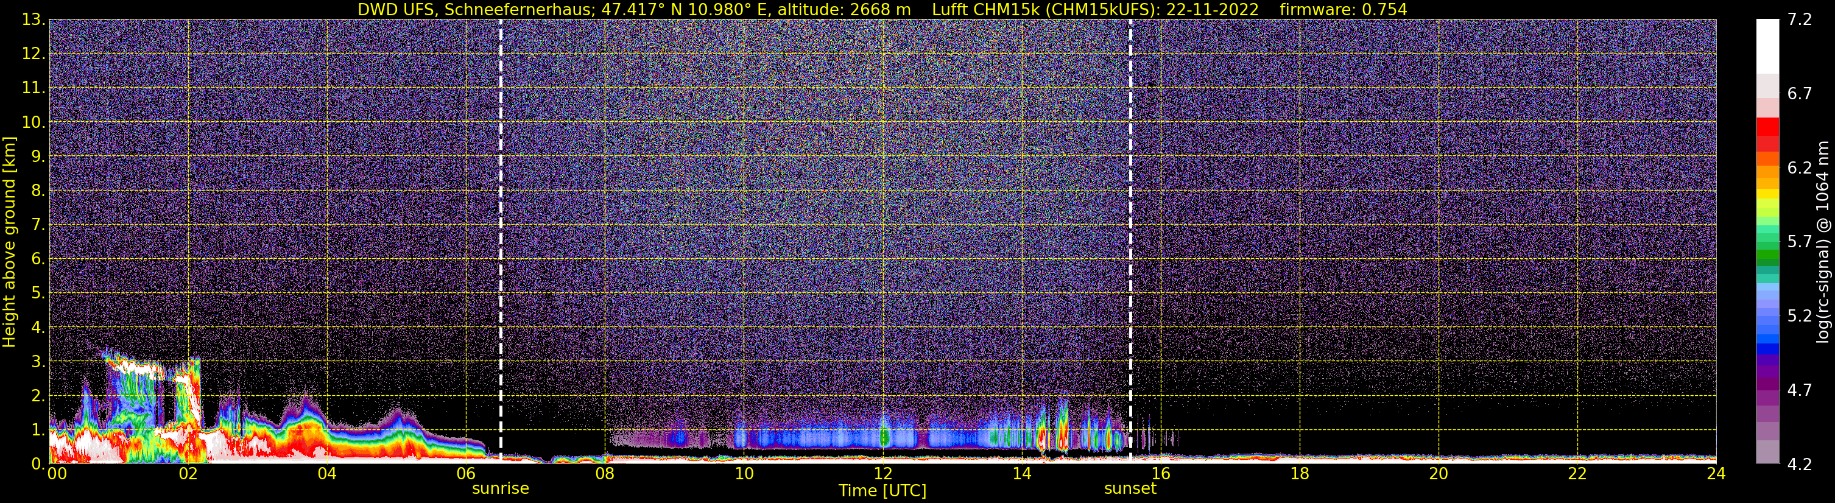Click the '12' time axis tick label
The image size is (1835, 503).
[x=882, y=473]
